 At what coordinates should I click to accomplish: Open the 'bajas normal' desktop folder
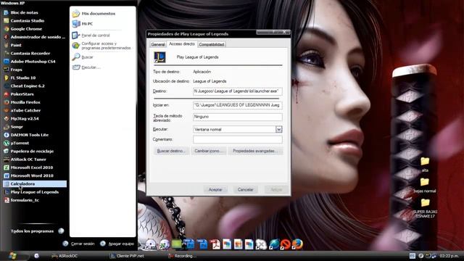pyautogui.click(x=425, y=186)
